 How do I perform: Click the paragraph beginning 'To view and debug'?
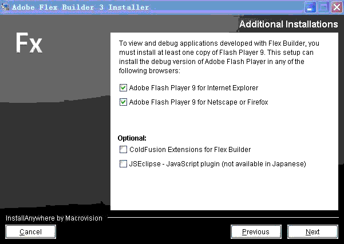coord(219,57)
